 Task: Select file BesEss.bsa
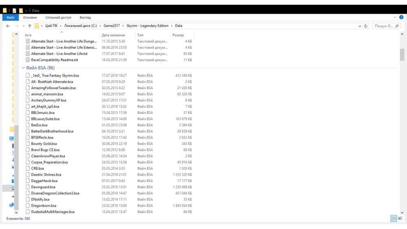(x=39, y=125)
